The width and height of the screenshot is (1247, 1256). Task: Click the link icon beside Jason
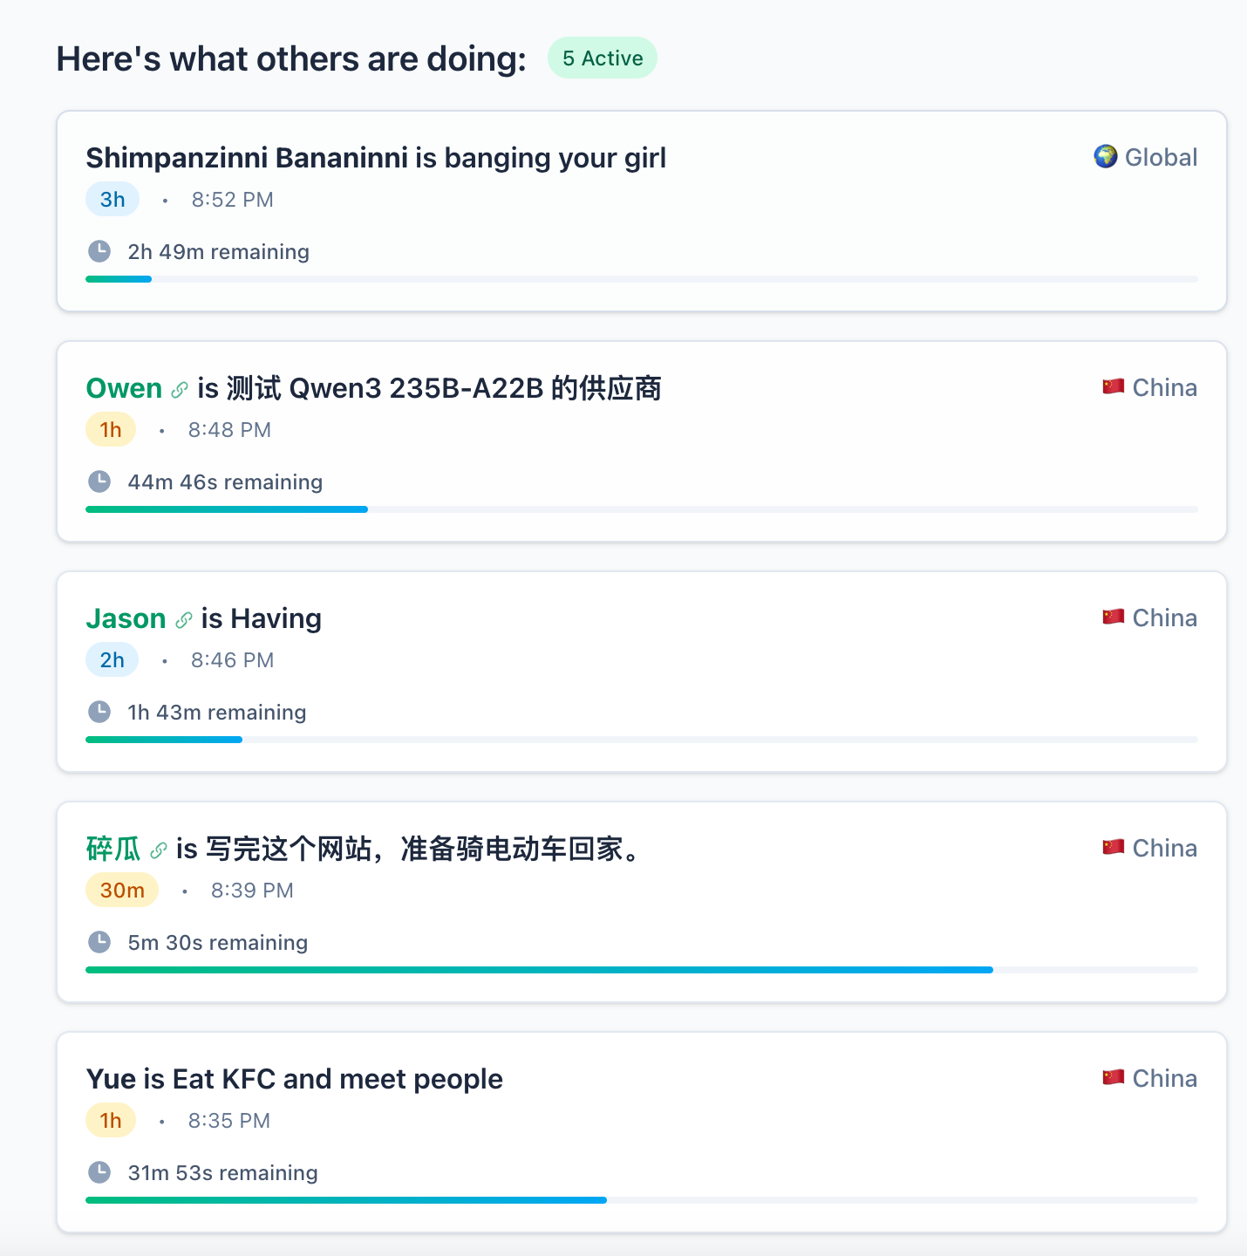pyautogui.click(x=183, y=620)
